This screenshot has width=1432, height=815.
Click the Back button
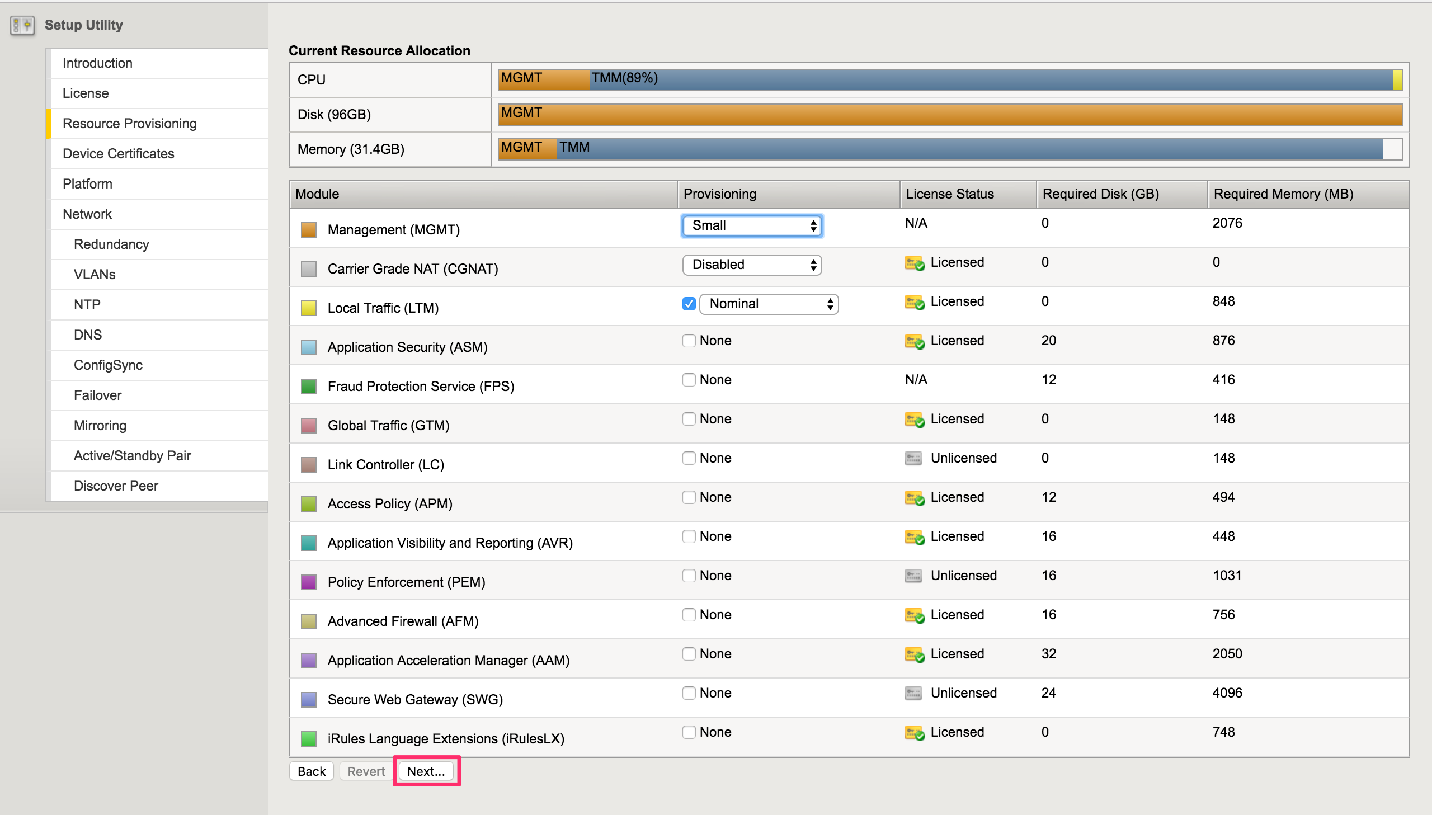[x=311, y=771]
